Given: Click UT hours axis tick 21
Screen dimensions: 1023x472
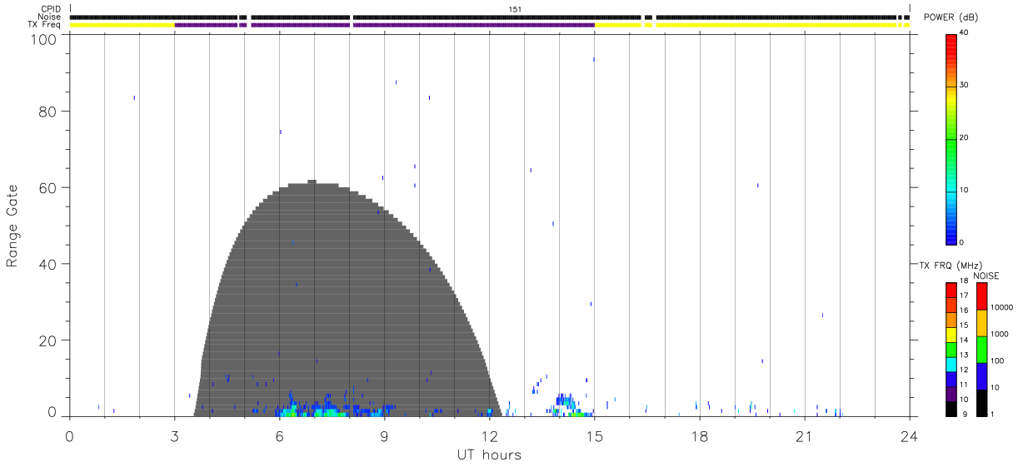Looking at the screenshot, I should [804, 436].
